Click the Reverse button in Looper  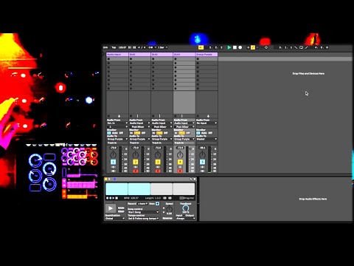click(x=167, y=218)
